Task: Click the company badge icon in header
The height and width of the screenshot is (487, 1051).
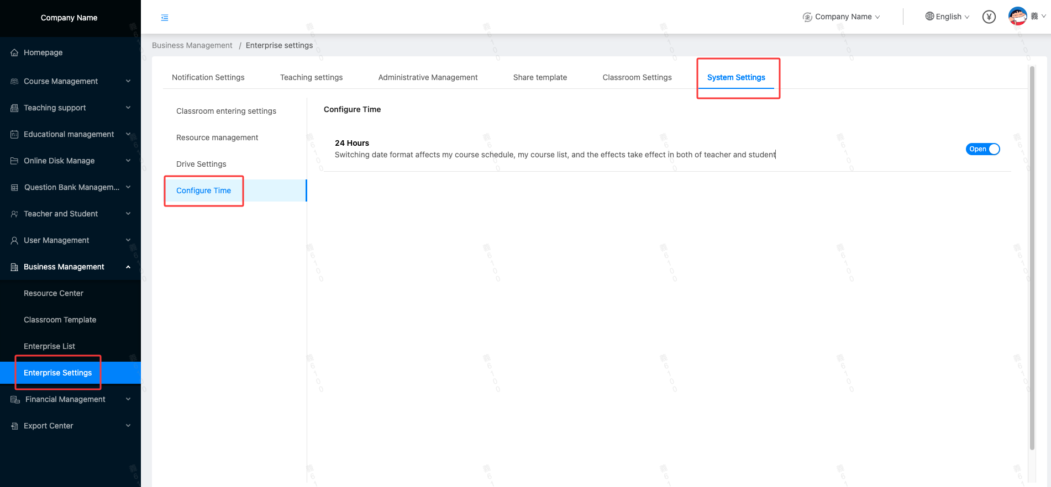Action: coord(807,17)
